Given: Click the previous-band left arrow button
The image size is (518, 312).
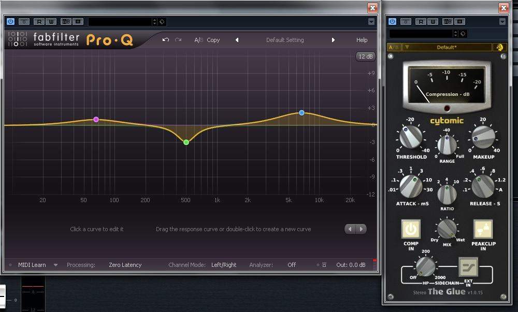Looking at the screenshot, I should (x=350, y=229).
